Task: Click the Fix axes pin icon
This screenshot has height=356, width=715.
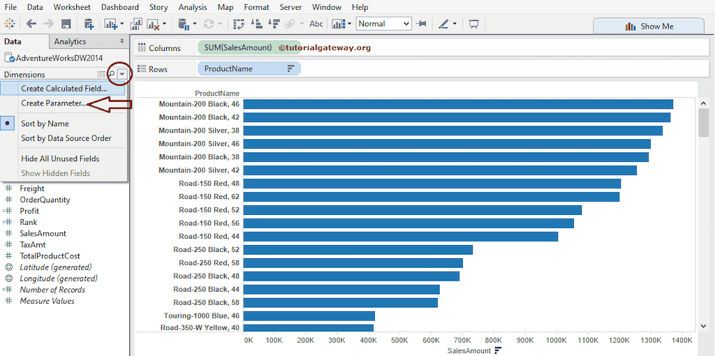Action: 422,24
